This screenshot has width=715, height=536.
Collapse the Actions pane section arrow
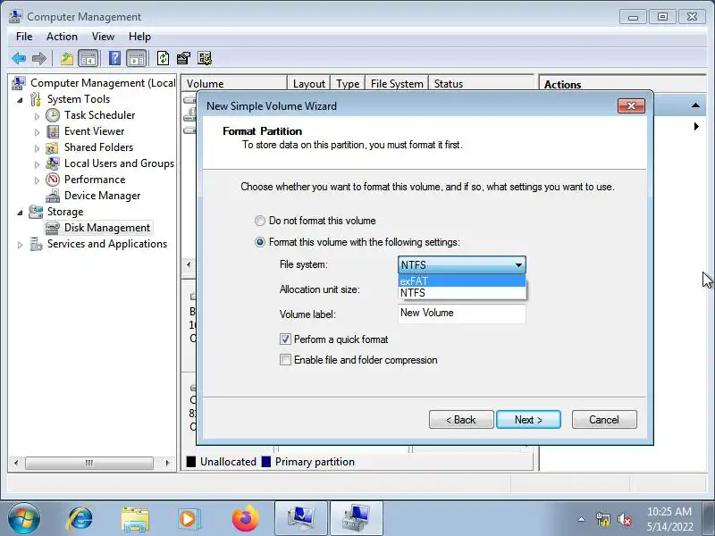point(695,105)
